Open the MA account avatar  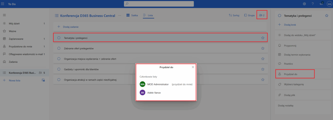(x=329, y=4)
